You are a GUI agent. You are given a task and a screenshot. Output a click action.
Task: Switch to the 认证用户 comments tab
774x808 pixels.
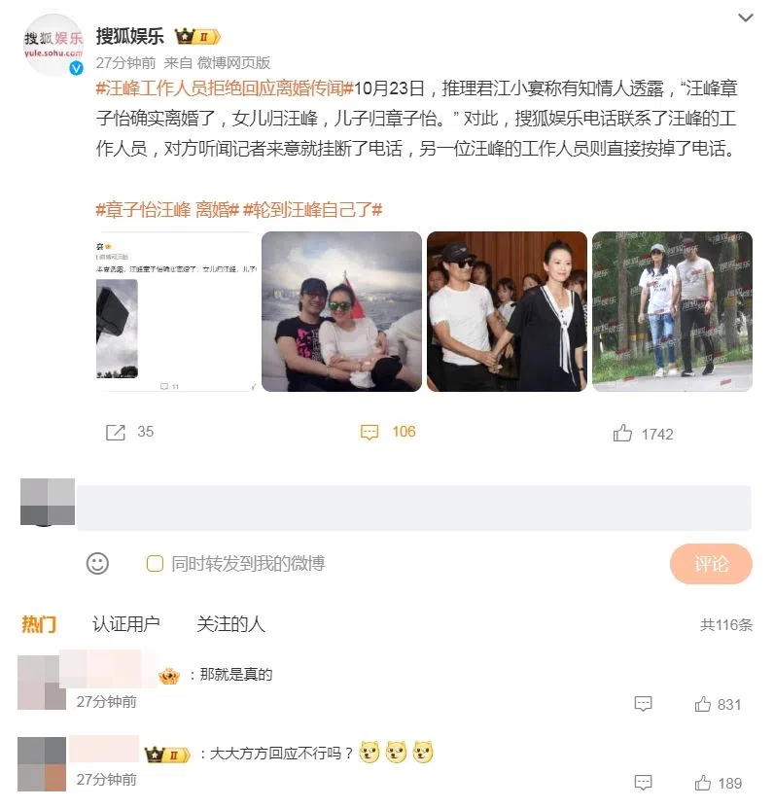click(126, 624)
